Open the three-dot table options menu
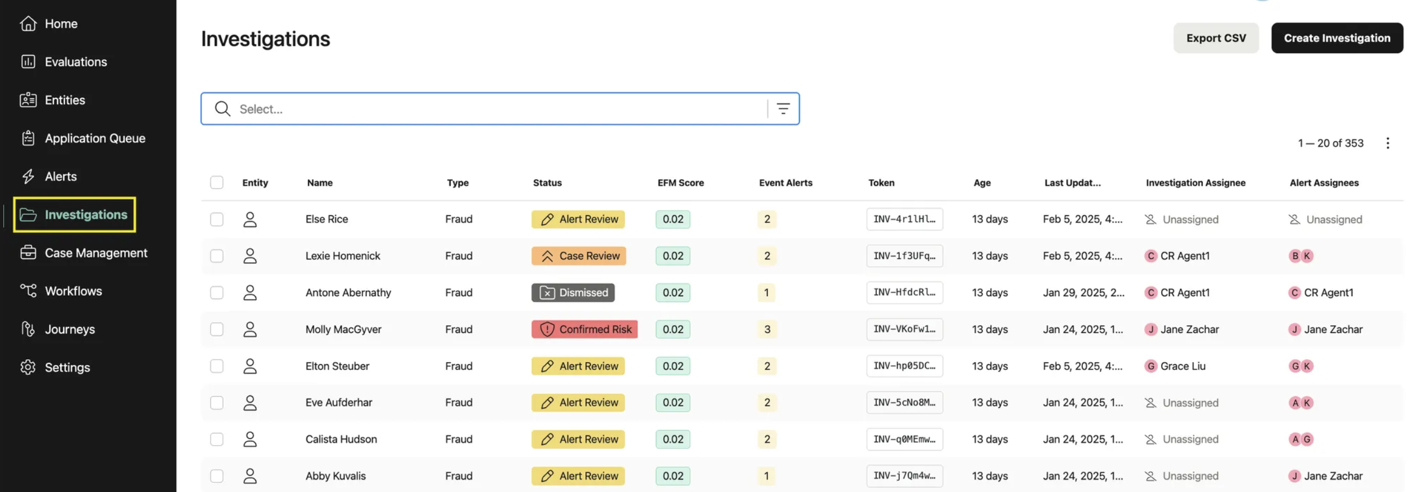The width and height of the screenshot is (1423, 492). [x=1387, y=143]
